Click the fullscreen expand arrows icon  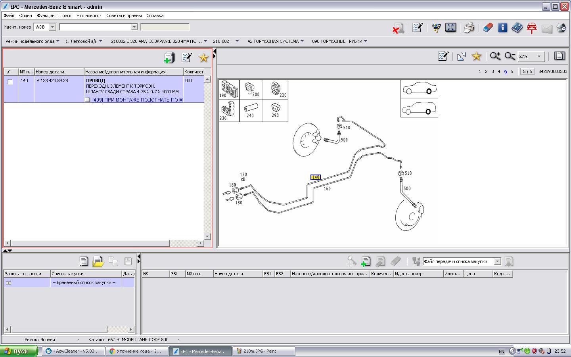(x=450, y=27)
